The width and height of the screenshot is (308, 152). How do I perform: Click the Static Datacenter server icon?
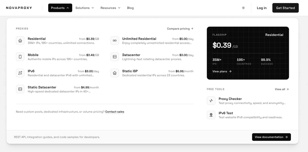pyautogui.click(x=20, y=89)
